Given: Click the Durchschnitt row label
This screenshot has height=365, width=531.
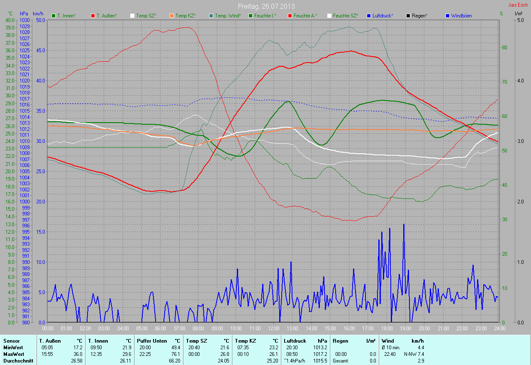Looking at the screenshot, I should [x=18, y=361].
